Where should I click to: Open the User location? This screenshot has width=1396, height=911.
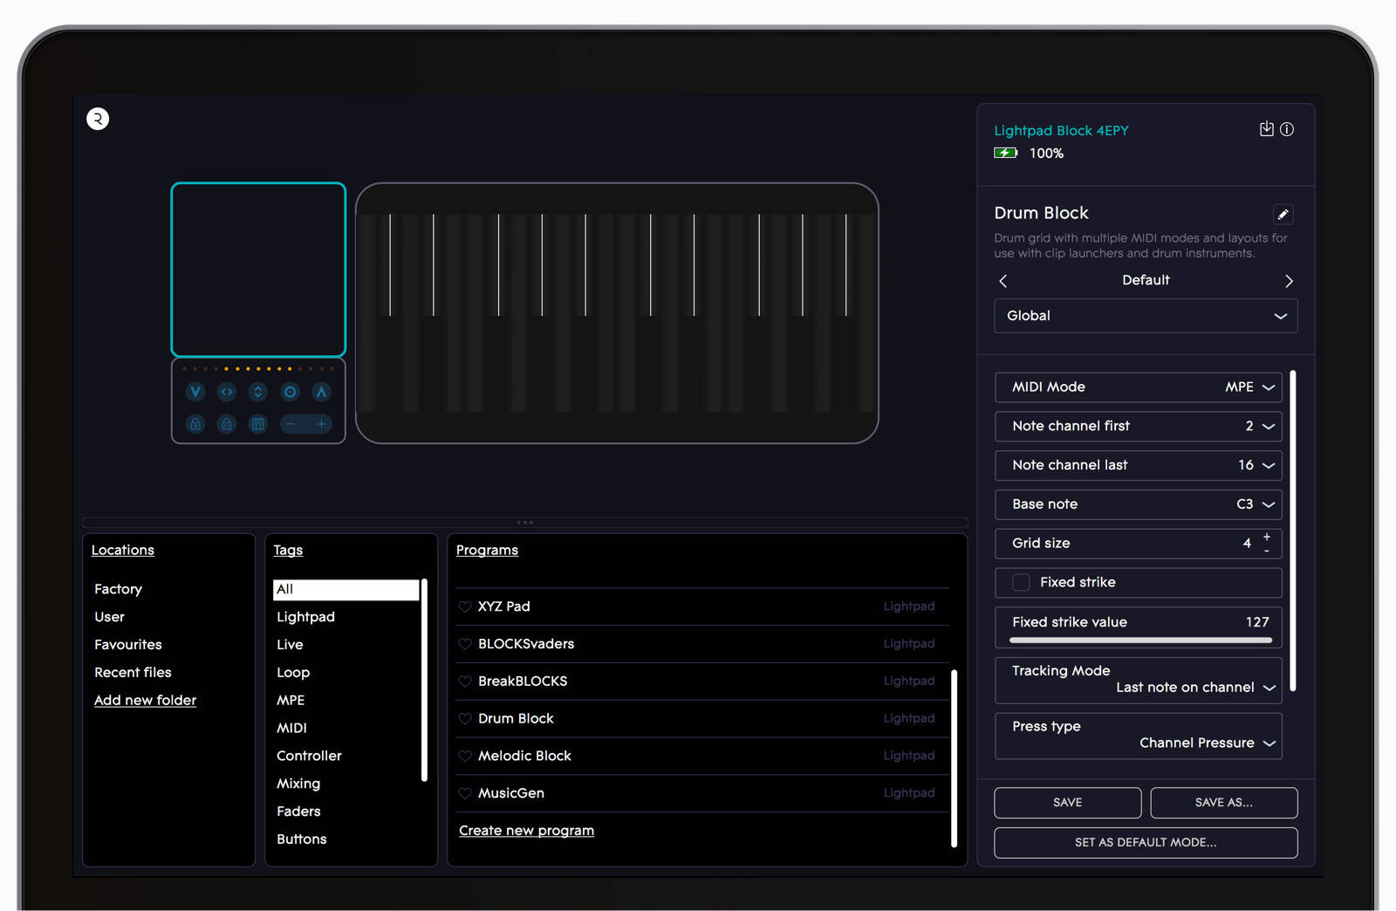pyautogui.click(x=109, y=617)
